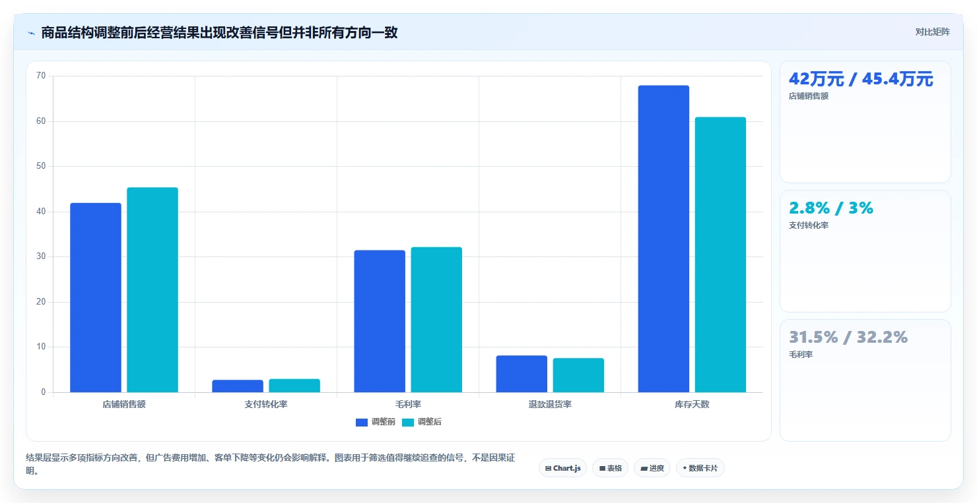Click the 数据卡片 tag
Screen dimensions: 977x503
pyautogui.click(x=700, y=468)
